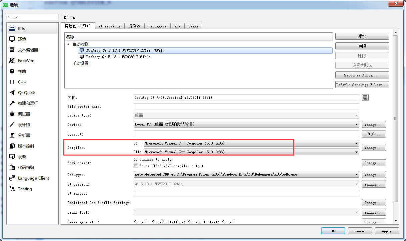The width and height of the screenshot is (406, 241).
Task: Click the Apply button
Action: (x=387, y=231)
